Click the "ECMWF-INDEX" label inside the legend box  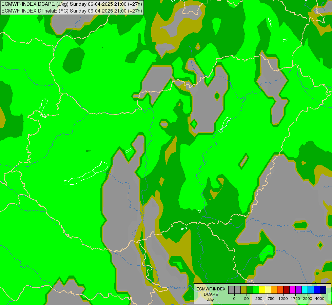coord(211,289)
